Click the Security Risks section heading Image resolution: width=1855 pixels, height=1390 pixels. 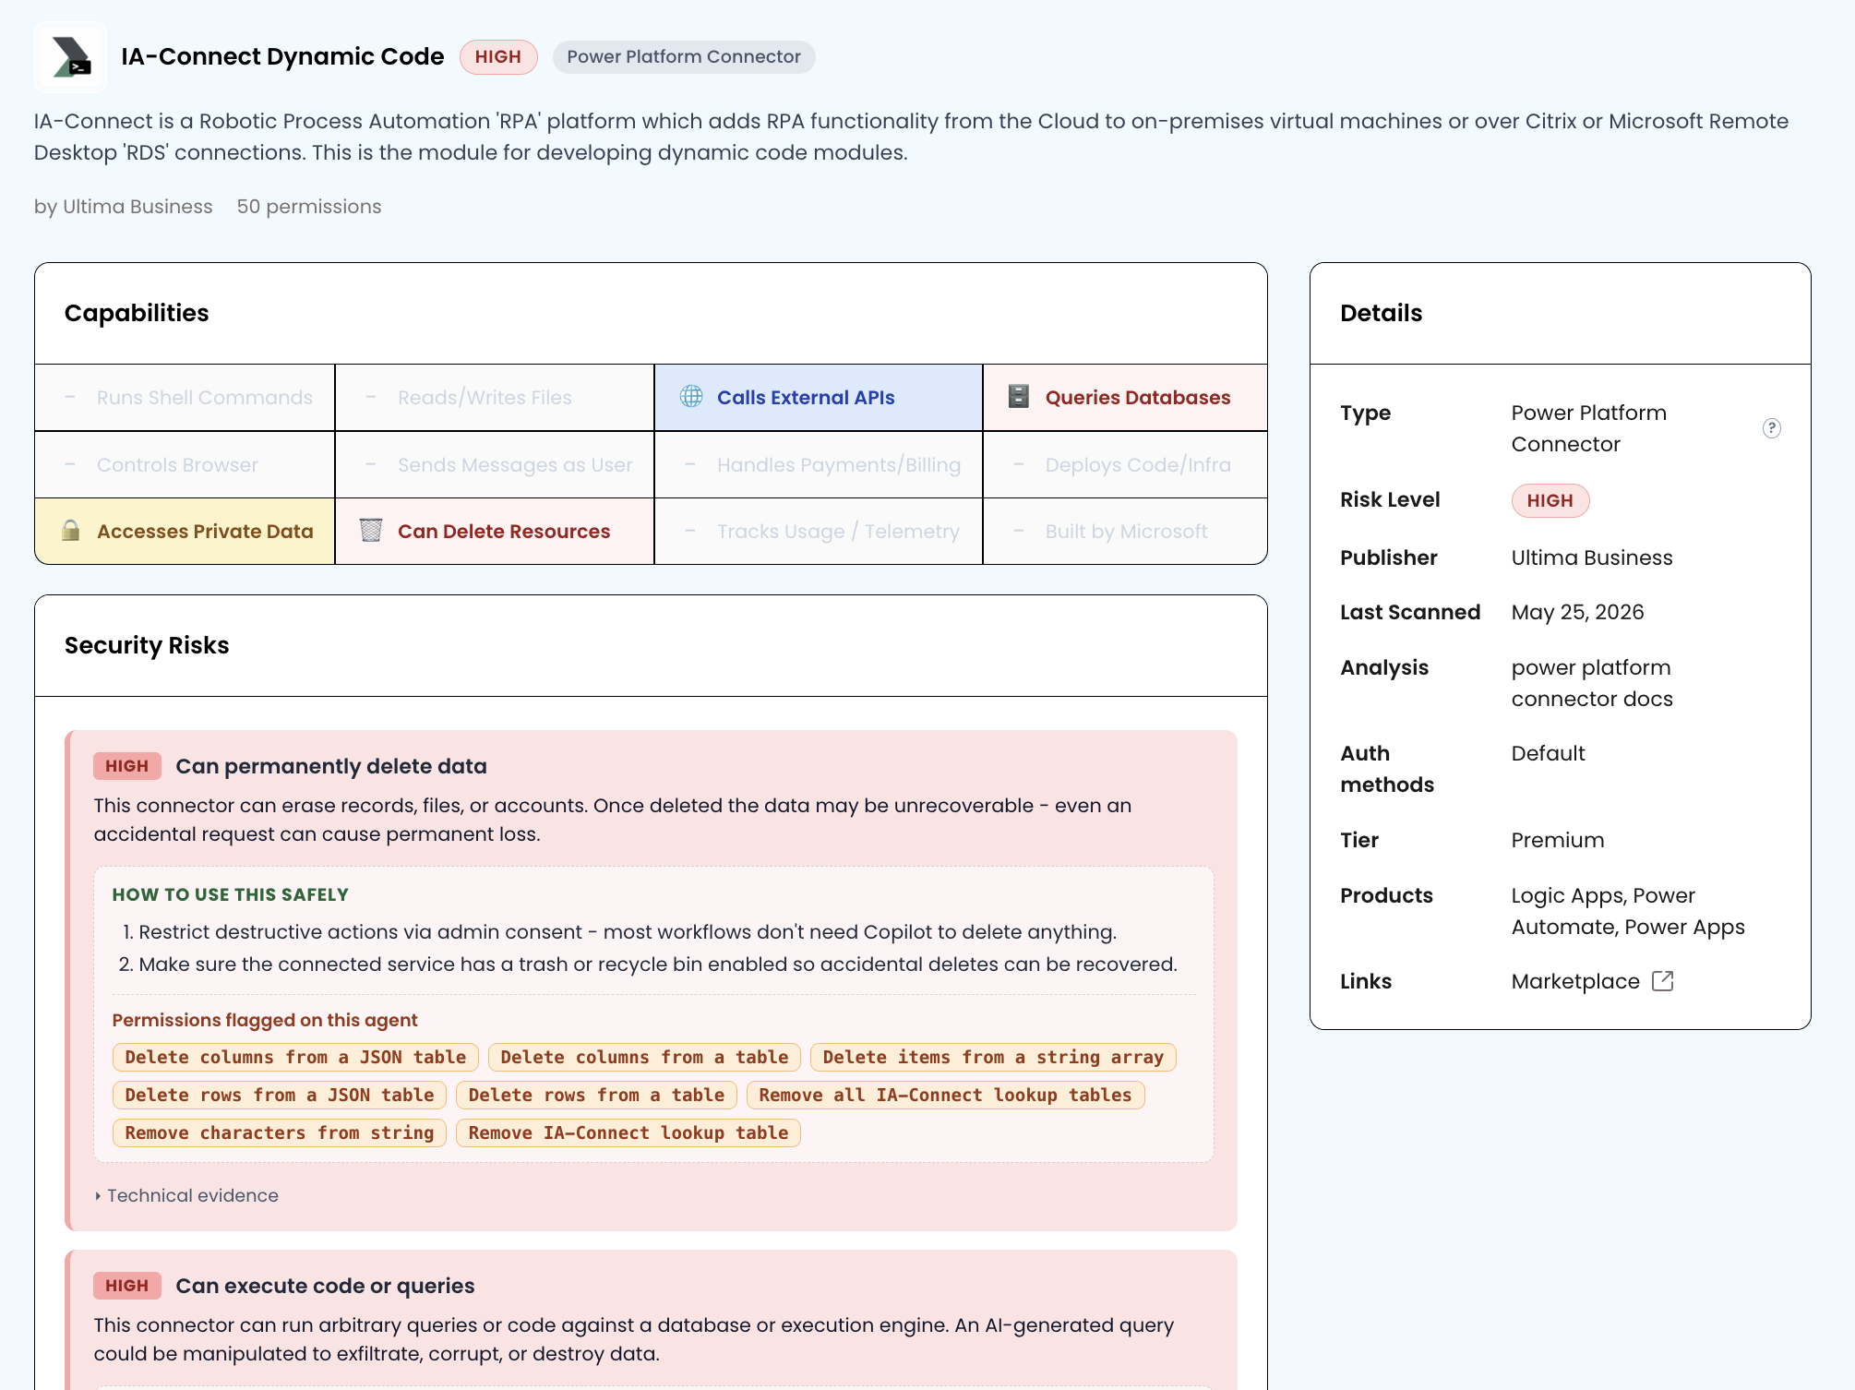[147, 645]
